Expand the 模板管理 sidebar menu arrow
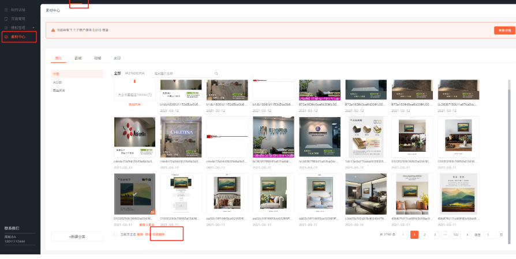Screen dimensions: 516x259 point(33,28)
